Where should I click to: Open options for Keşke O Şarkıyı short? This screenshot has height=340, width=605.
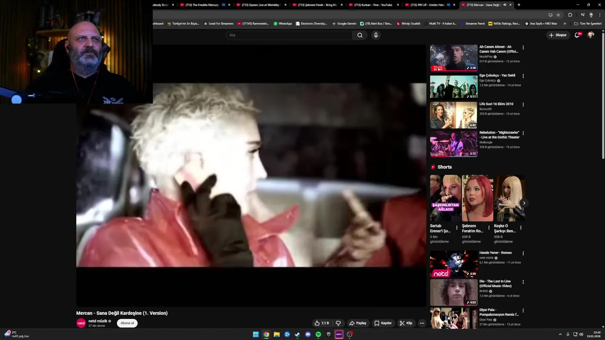click(x=521, y=228)
